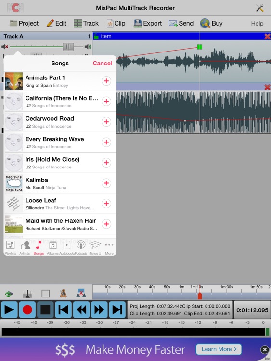Viewport: 271px width, 361px height.
Task: Select the Cedarwood Road song title
Action: tap(50, 118)
